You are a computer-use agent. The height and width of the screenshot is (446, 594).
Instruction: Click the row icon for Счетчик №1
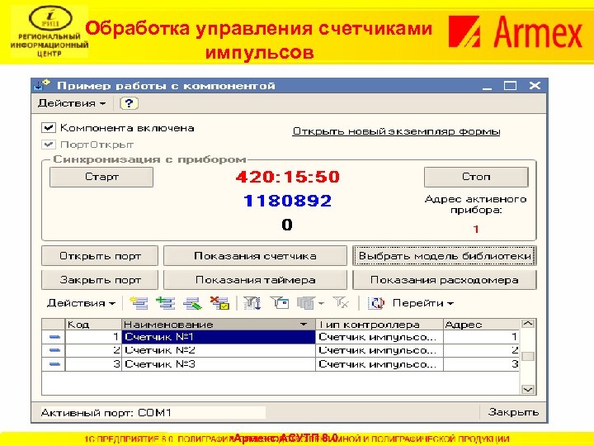(54, 337)
